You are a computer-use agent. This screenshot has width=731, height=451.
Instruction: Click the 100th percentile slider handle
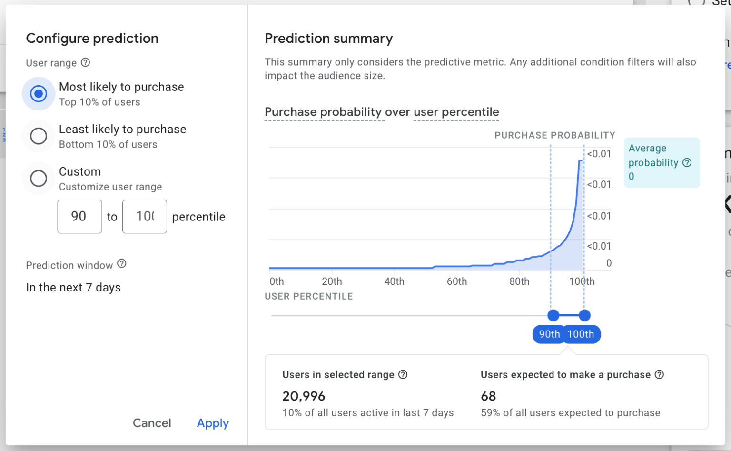coord(584,315)
